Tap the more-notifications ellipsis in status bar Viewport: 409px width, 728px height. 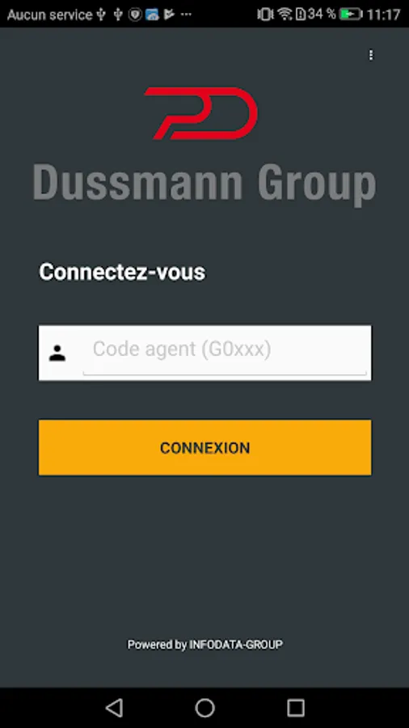pos(186,15)
